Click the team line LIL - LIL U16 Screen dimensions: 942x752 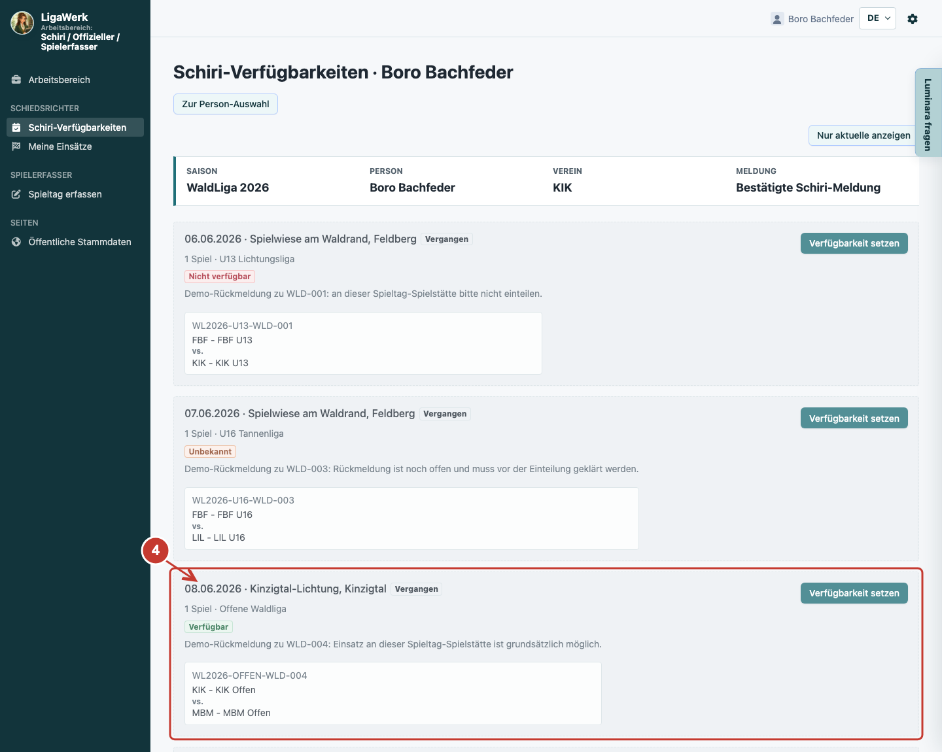coord(218,538)
